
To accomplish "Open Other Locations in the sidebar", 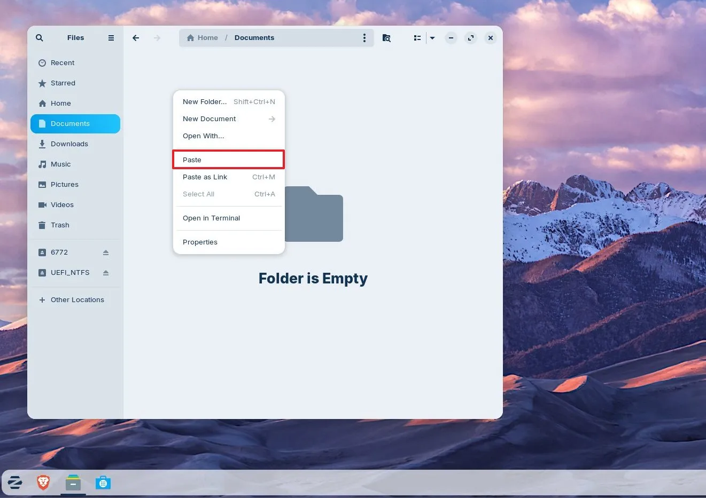I will click(77, 299).
